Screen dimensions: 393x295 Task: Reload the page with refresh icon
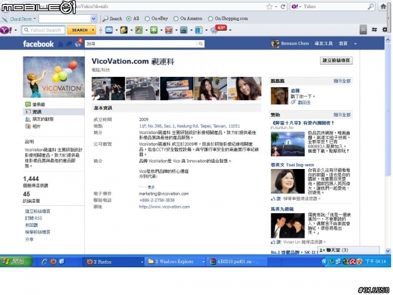[x=283, y=7]
